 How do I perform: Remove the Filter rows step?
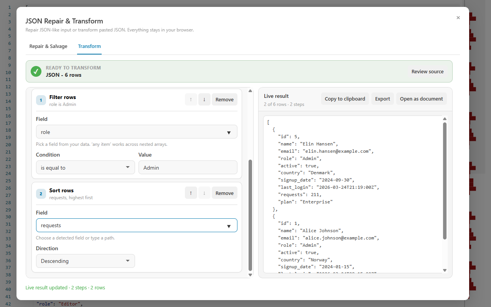click(224, 99)
